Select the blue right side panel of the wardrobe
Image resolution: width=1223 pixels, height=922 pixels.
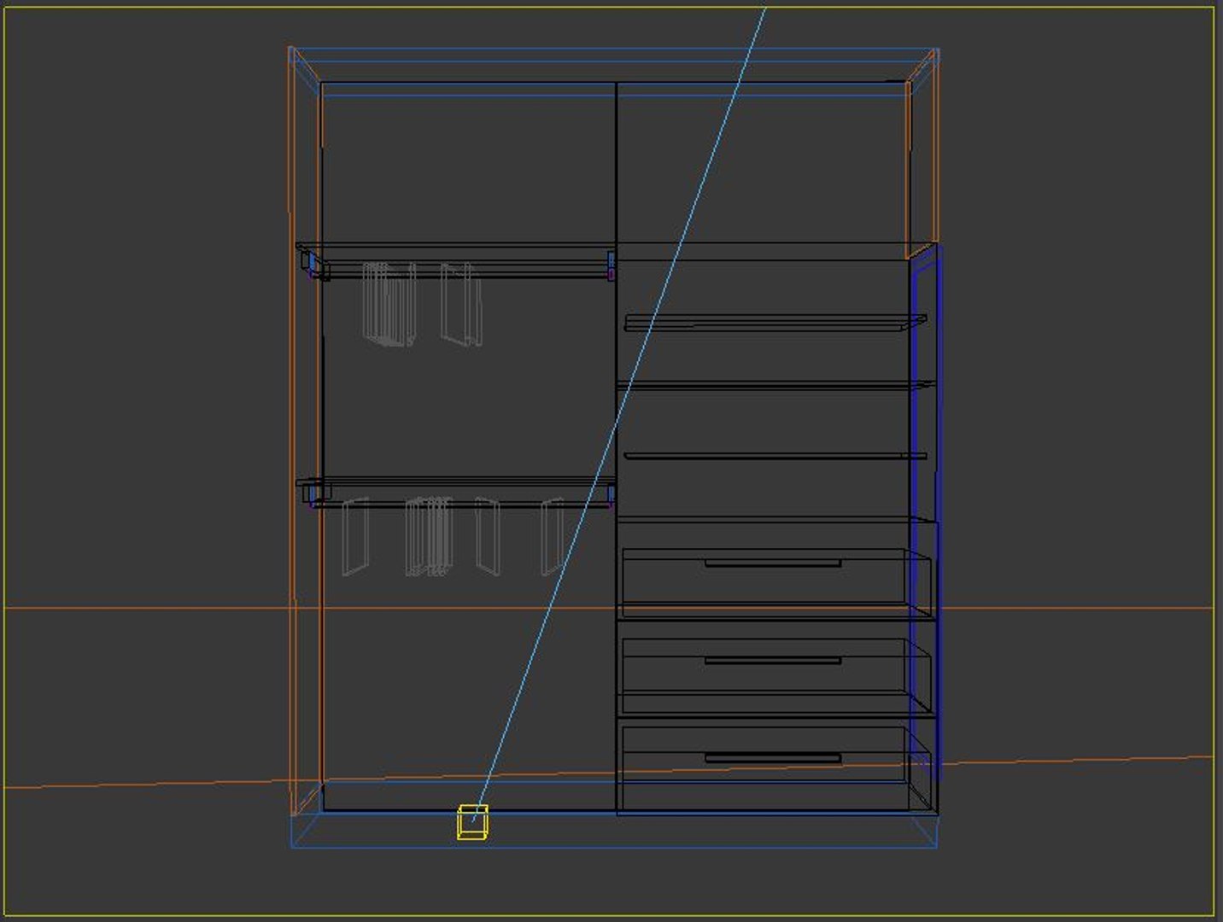pos(925,512)
